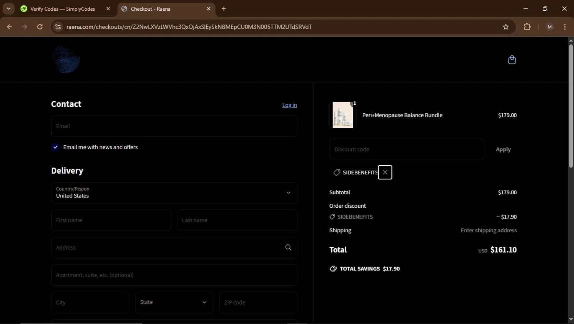Open a new browser tab

(224, 9)
